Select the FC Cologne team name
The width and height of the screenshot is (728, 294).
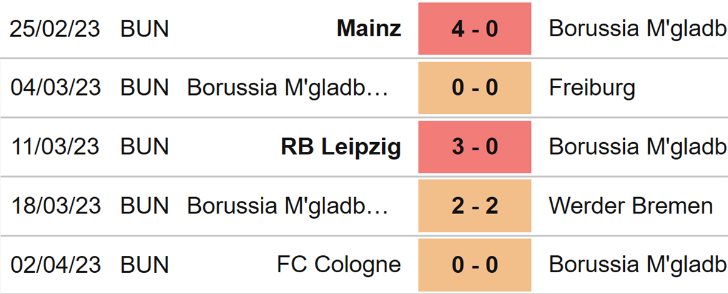pos(339,265)
